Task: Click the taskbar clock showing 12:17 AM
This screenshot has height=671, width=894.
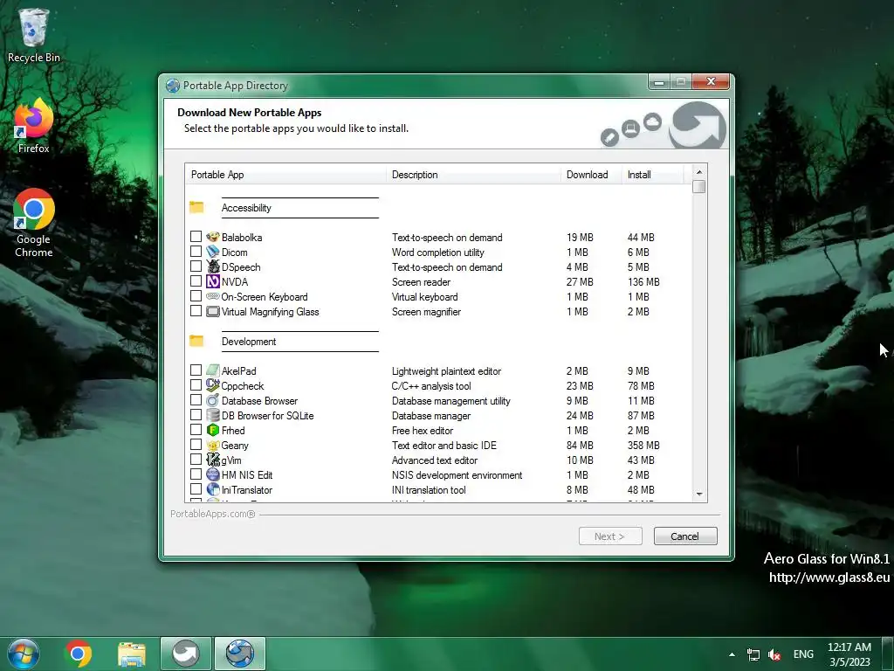Action: 849,654
